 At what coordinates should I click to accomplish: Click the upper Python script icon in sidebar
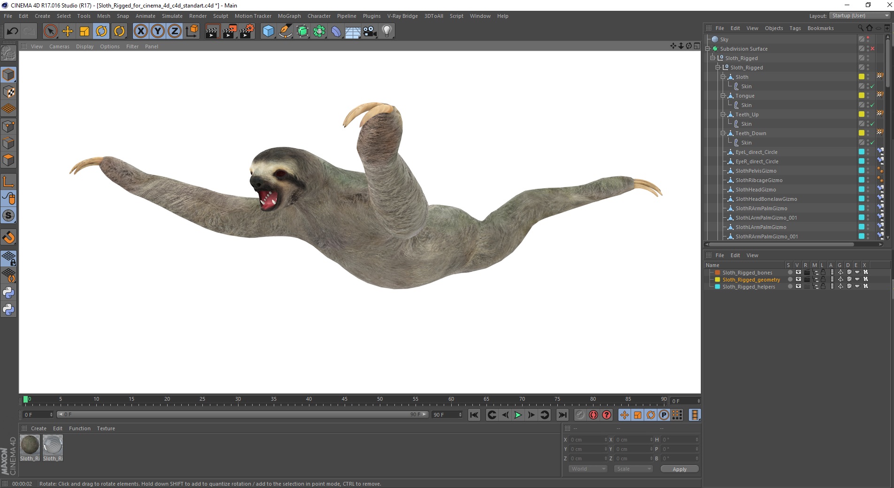[x=8, y=293]
